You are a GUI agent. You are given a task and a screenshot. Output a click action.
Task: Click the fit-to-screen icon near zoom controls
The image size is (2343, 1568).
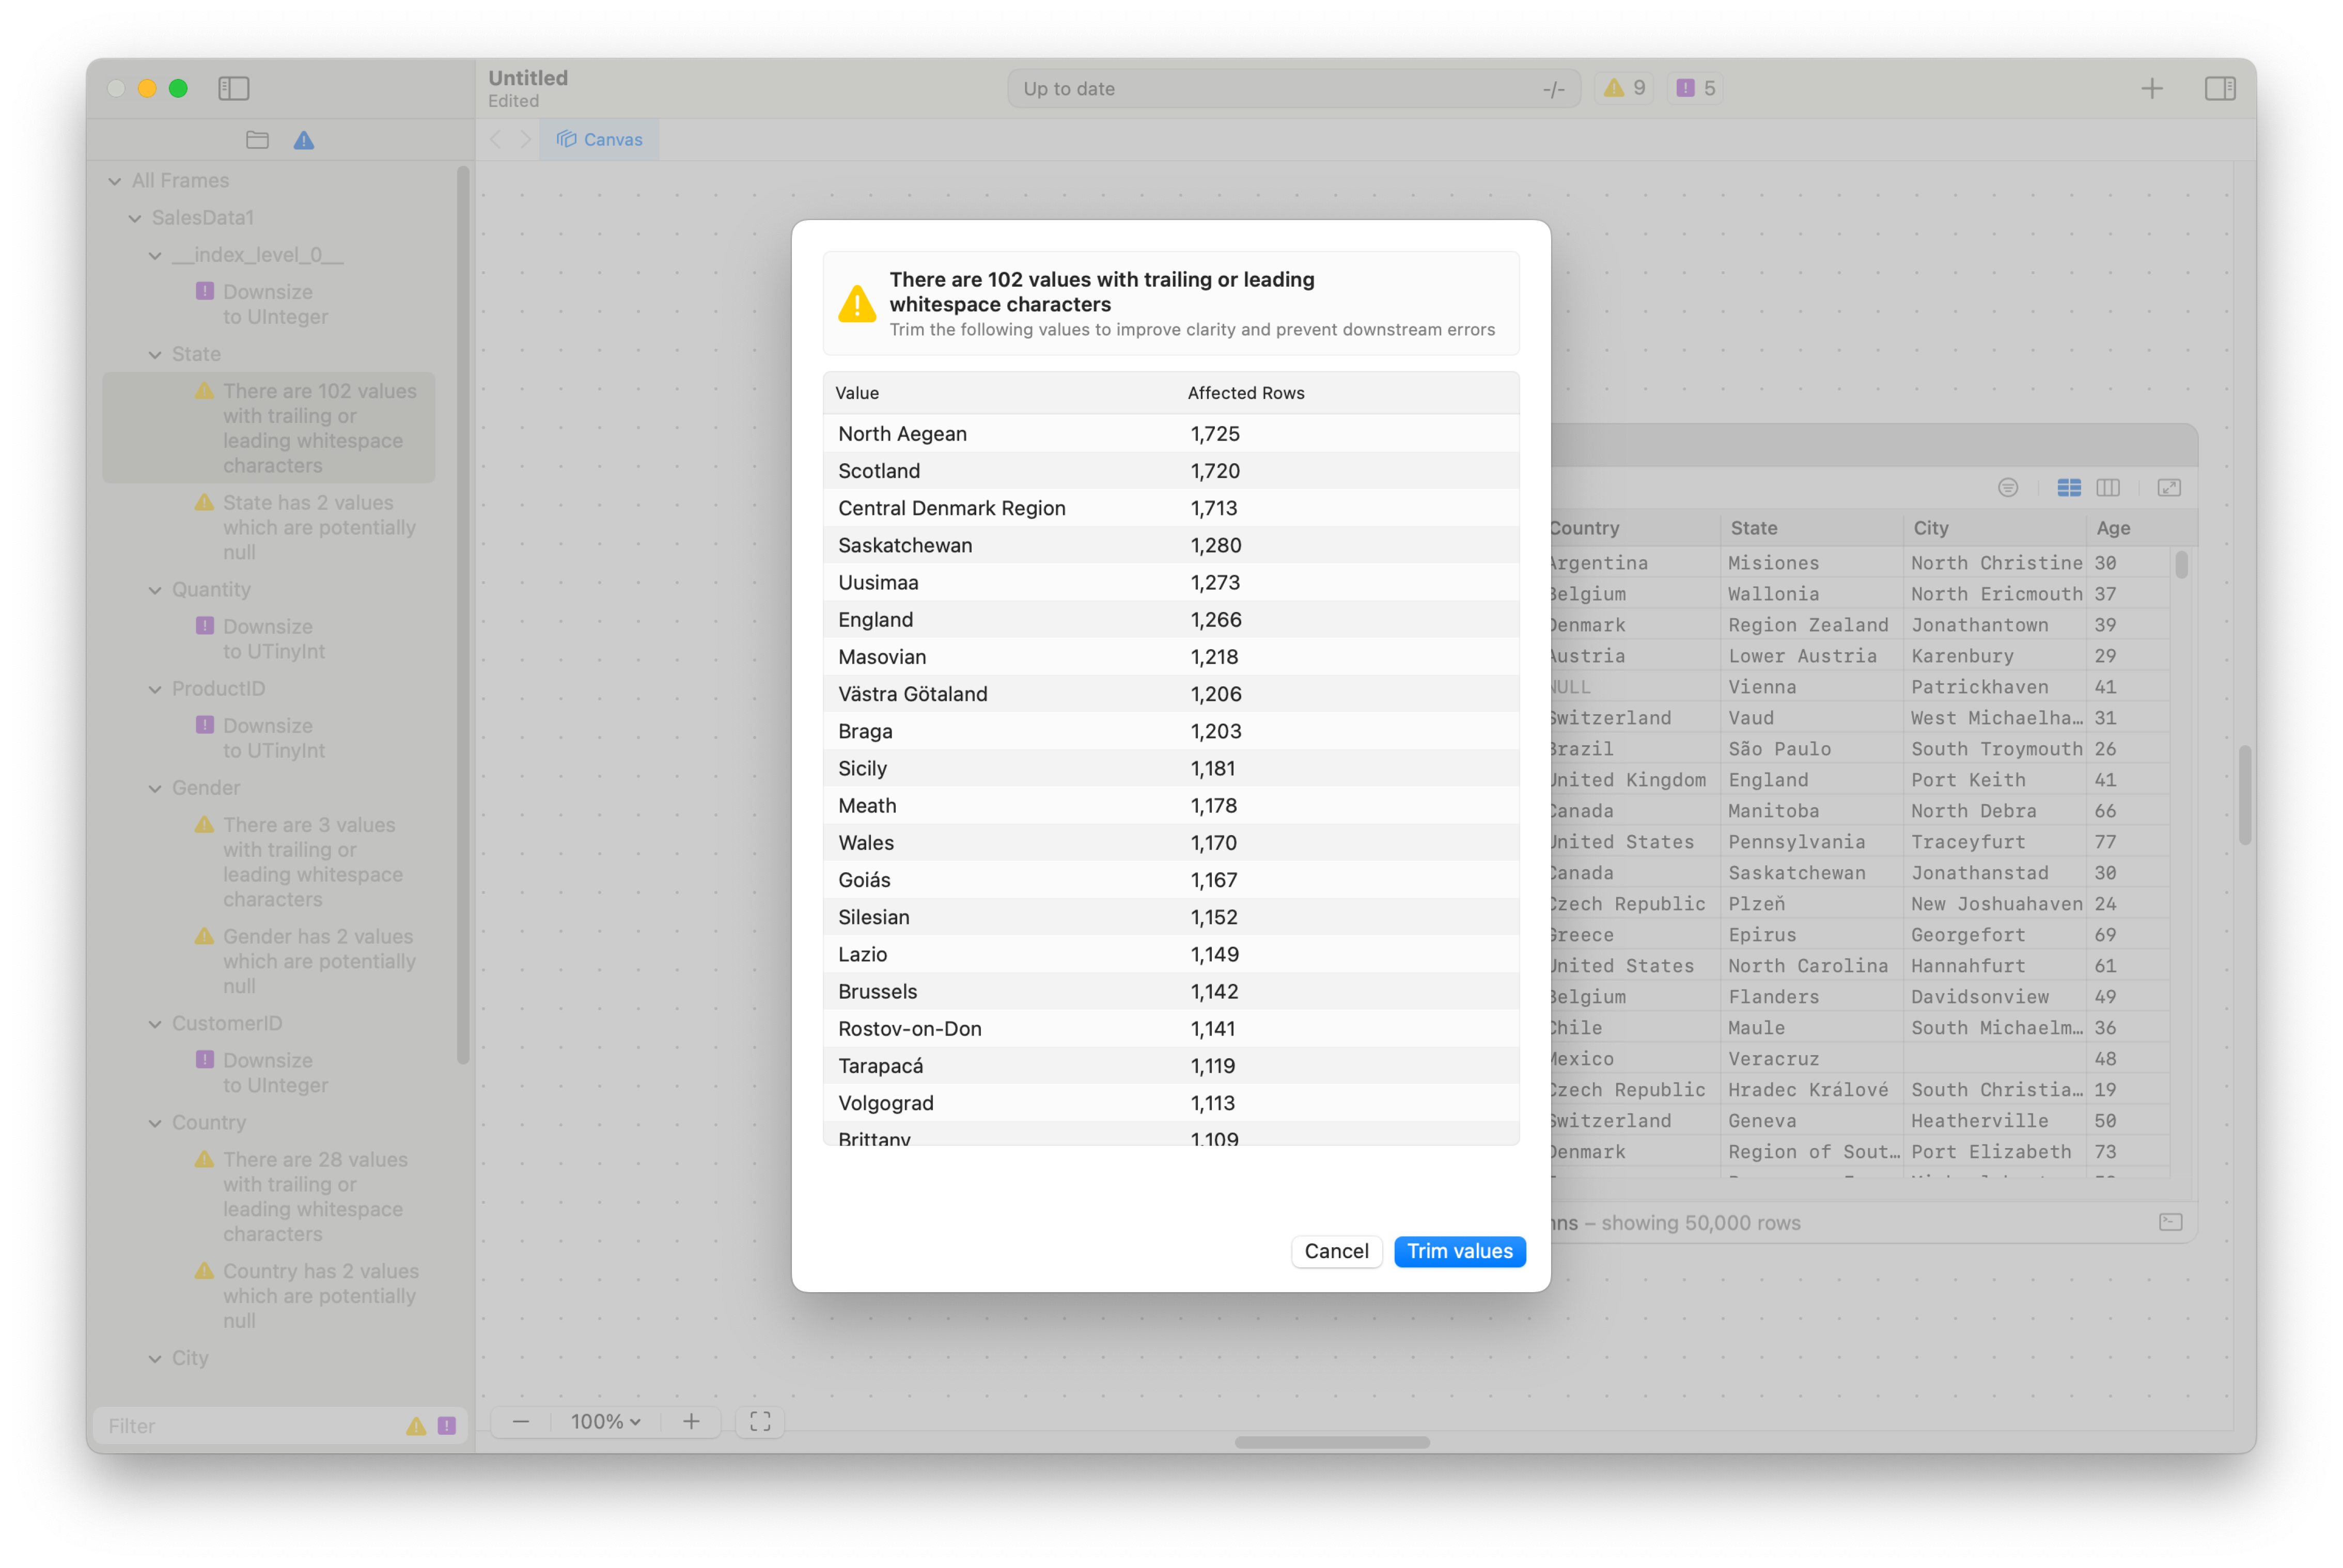pyautogui.click(x=760, y=1421)
